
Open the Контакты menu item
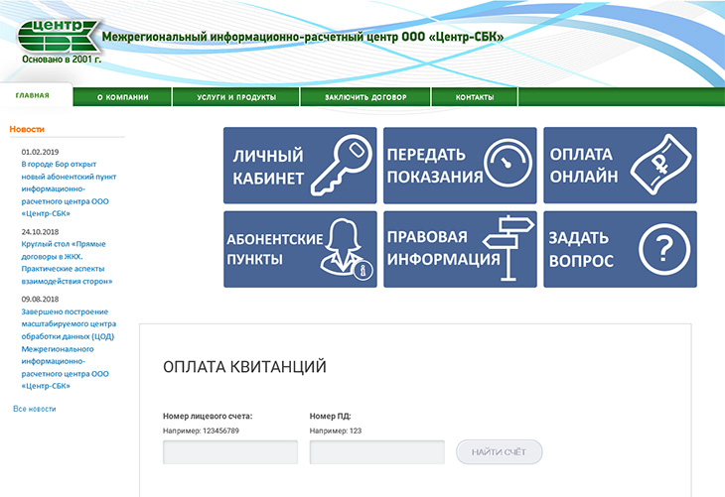(475, 97)
